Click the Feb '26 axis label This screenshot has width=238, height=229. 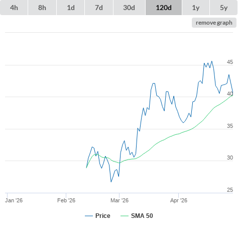click(66, 200)
